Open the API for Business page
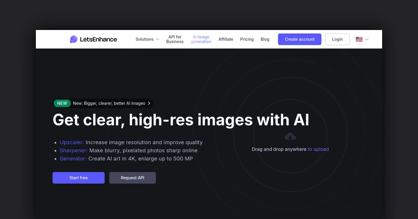This screenshot has width=418, height=219. (175, 39)
